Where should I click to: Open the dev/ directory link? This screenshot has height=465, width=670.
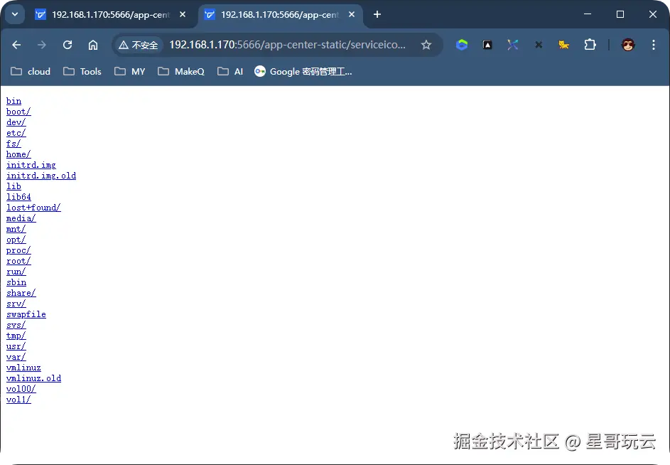pyautogui.click(x=16, y=122)
